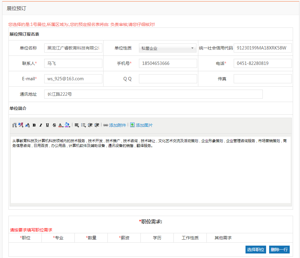This screenshot has width=300, height=258.
Task: Open the background fill color picker
Action: pos(68,125)
